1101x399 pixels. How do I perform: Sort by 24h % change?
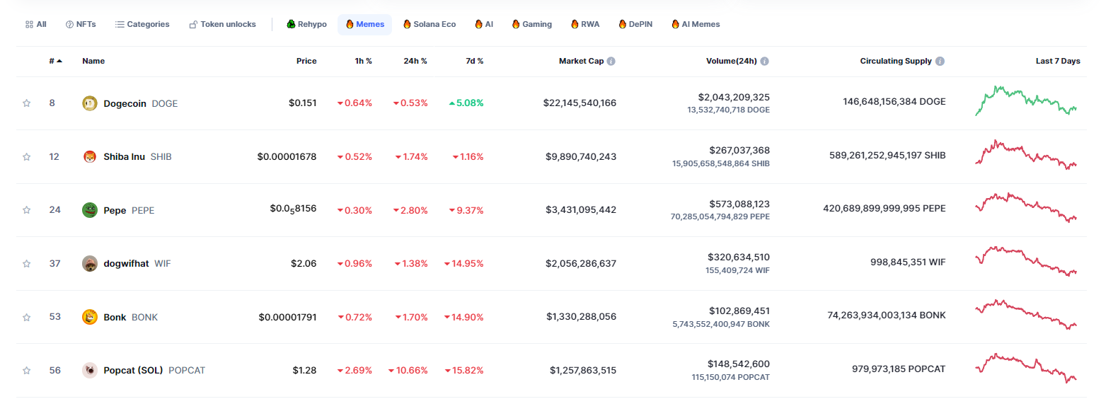point(415,61)
